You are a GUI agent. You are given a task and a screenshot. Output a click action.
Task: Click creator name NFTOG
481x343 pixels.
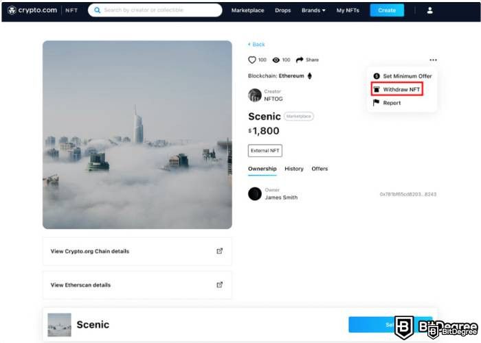273,99
